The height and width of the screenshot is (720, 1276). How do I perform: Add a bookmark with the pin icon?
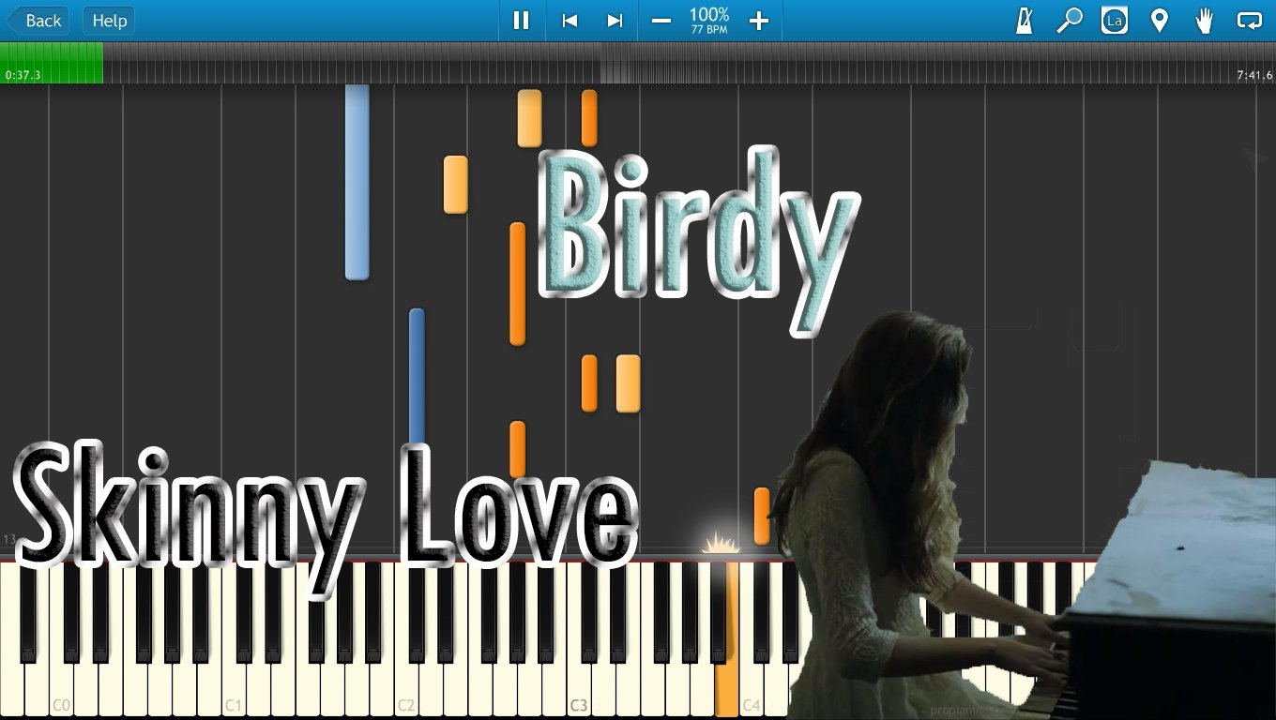[1160, 21]
